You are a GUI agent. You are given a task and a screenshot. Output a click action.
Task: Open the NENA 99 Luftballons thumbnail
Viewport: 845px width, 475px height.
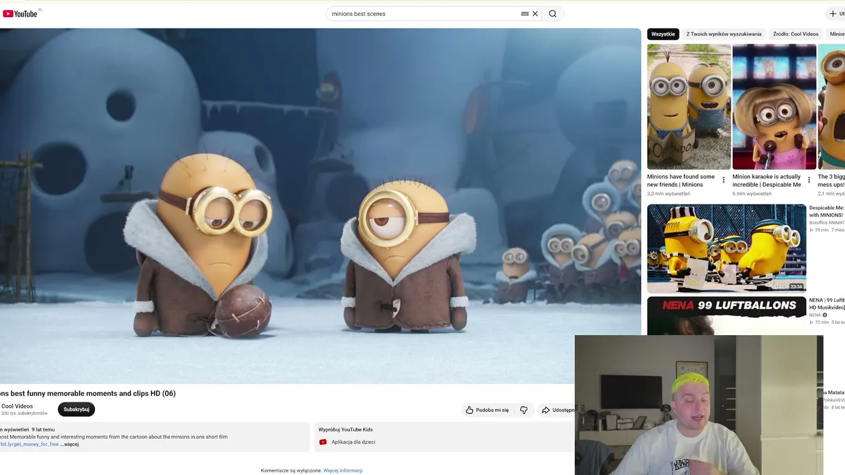[726, 316]
